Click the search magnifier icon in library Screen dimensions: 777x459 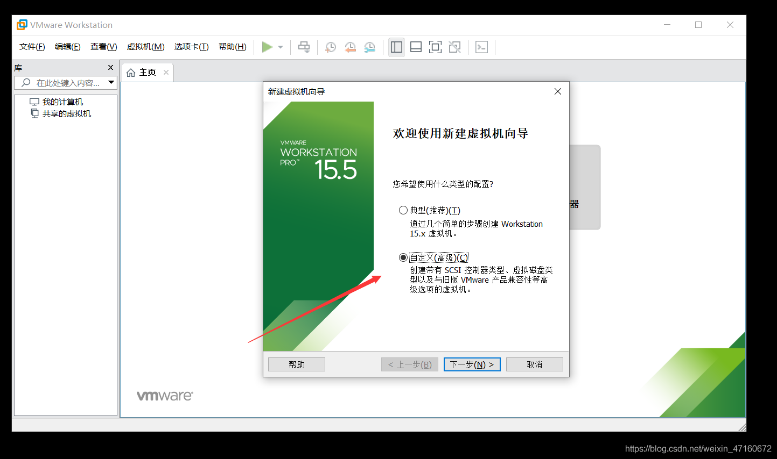(x=25, y=83)
